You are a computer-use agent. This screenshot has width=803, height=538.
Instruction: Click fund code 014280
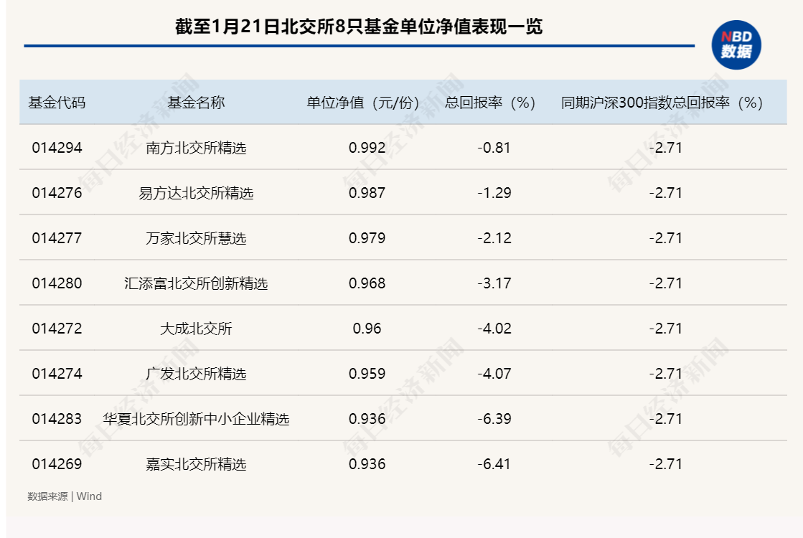pyautogui.click(x=57, y=283)
